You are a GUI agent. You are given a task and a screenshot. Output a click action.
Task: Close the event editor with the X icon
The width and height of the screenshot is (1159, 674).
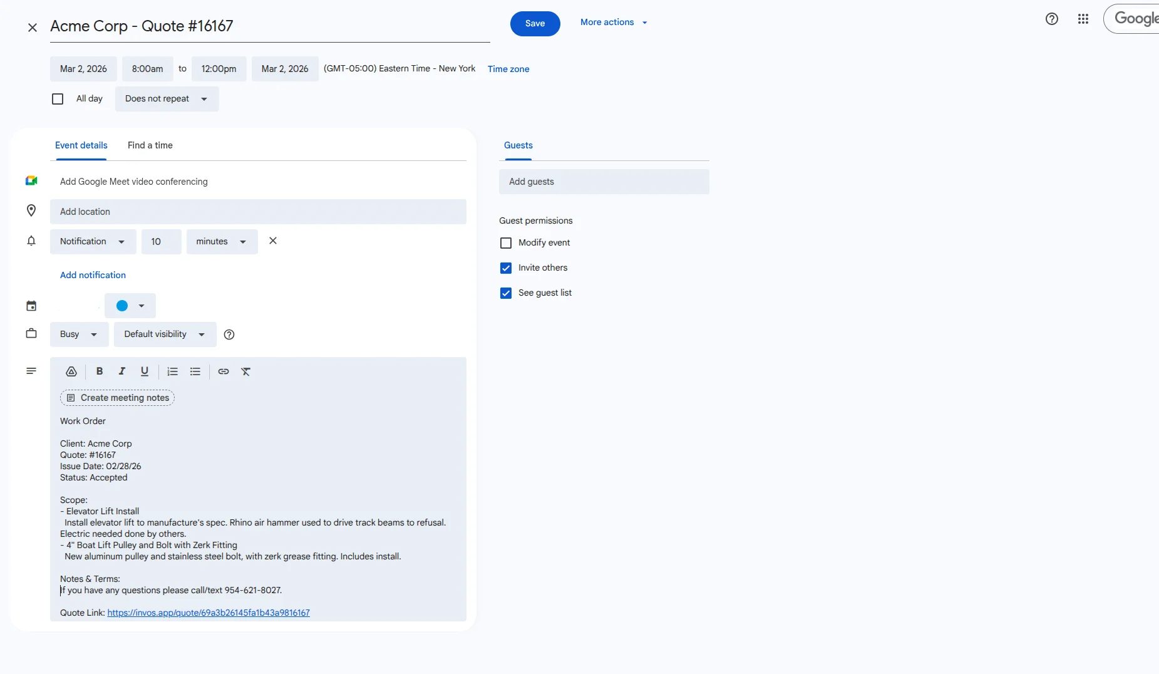(x=33, y=27)
